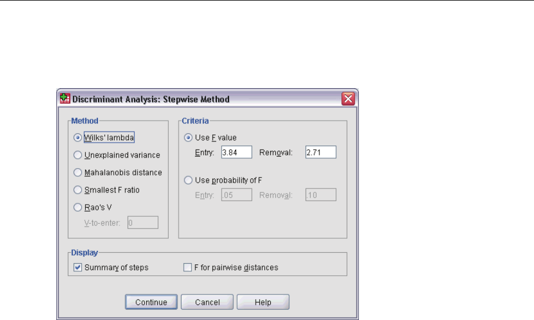Click the dialog title text

point(151,99)
